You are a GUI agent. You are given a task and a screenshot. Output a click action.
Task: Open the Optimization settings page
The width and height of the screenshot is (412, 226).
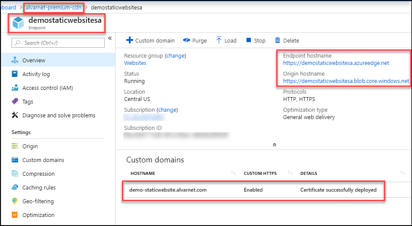tap(58, 215)
